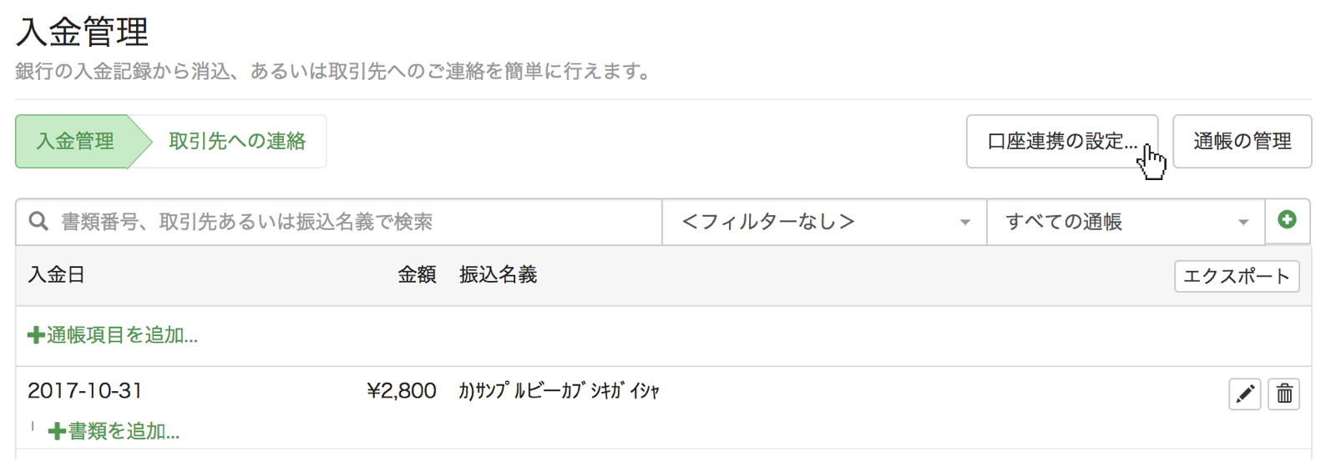Click the green plus add-passbook icon
The width and height of the screenshot is (1326, 472).
pyautogui.click(x=1287, y=220)
